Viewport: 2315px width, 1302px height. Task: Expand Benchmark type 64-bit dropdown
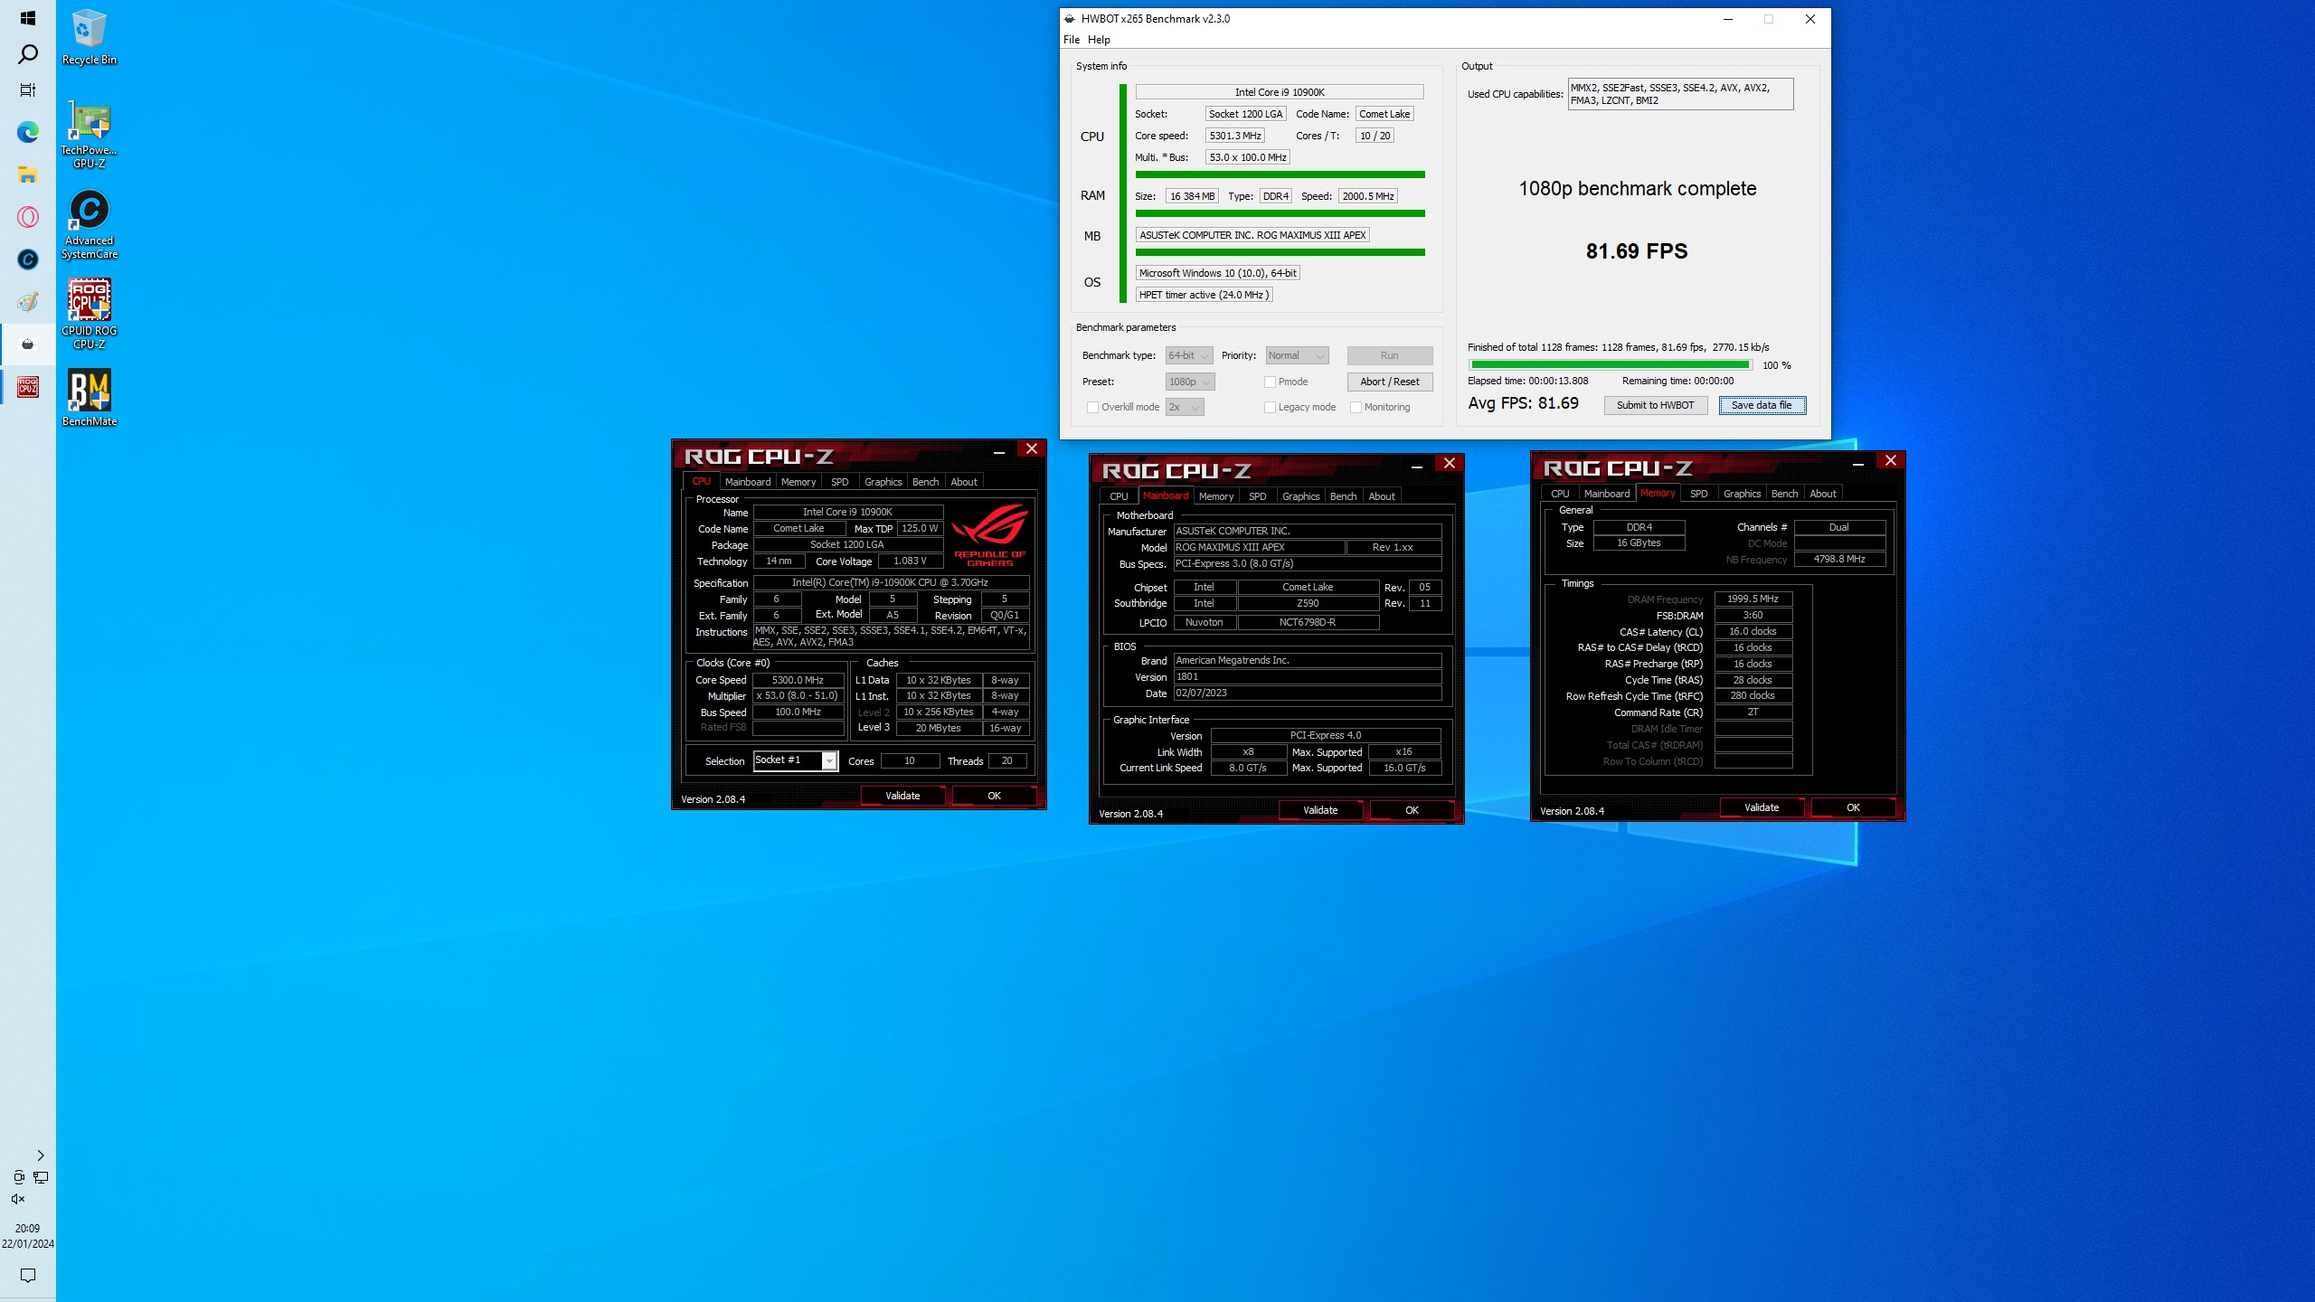pos(1188,355)
